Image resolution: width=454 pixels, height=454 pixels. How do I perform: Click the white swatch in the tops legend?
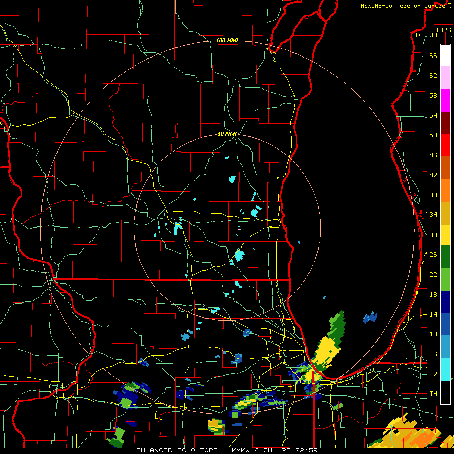445,55
